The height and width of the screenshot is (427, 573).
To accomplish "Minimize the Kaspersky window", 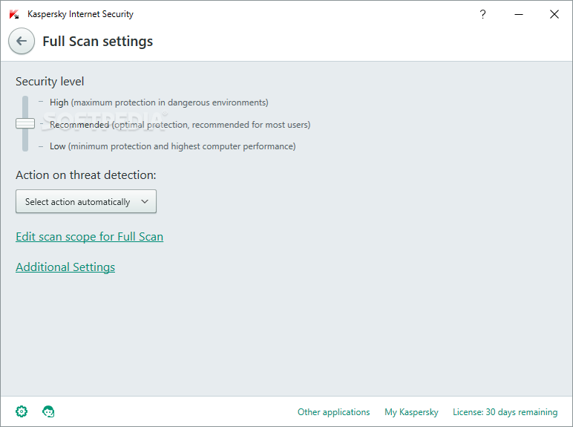I will click(x=519, y=14).
